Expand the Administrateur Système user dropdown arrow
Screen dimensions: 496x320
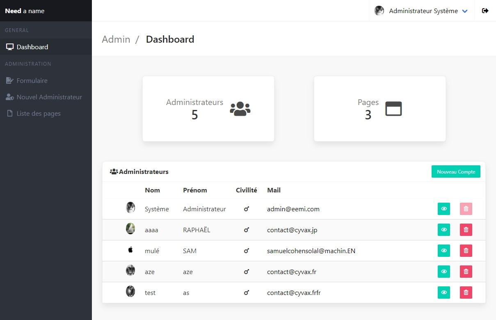(x=465, y=11)
